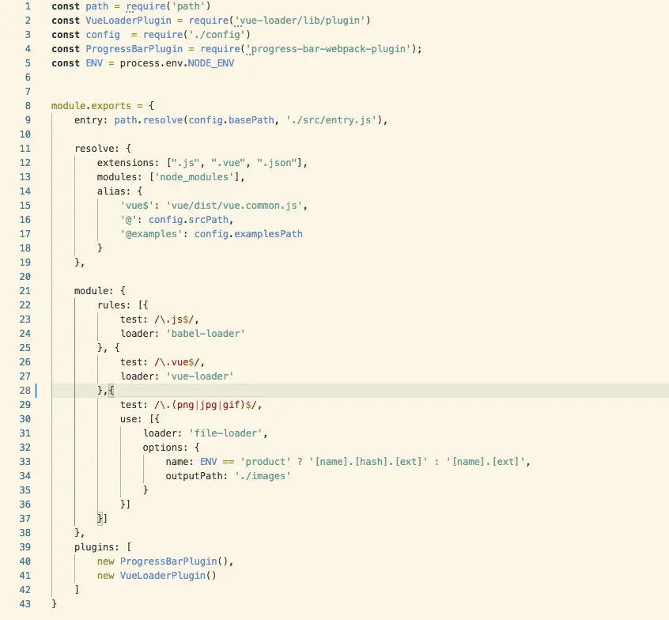669x620 pixels.
Task: Click final closing brace on line 43
Action: click(55, 603)
